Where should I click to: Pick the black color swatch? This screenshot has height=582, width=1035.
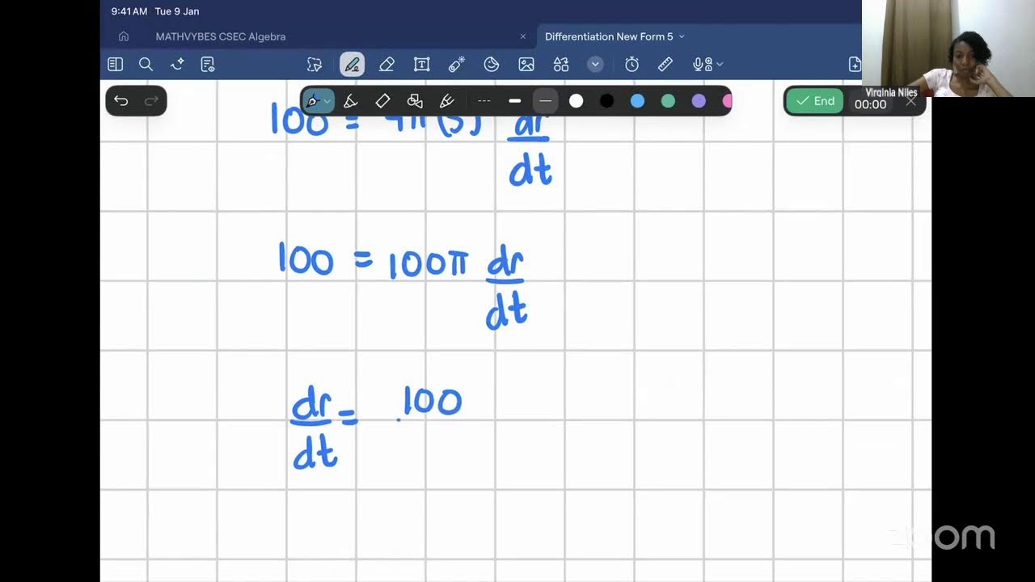606,101
